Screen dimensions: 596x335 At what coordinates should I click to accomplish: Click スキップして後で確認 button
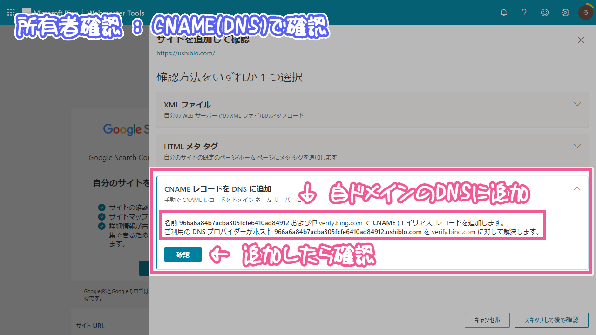[551, 320]
